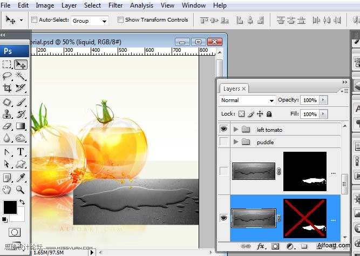The width and height of the screenshot is (360, 256).
Task: Open the Filter menu
Action: (116, 5)
